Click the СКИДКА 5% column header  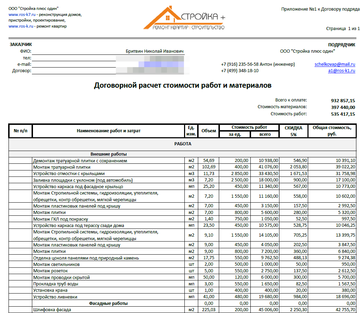click(x=293, y=131)
